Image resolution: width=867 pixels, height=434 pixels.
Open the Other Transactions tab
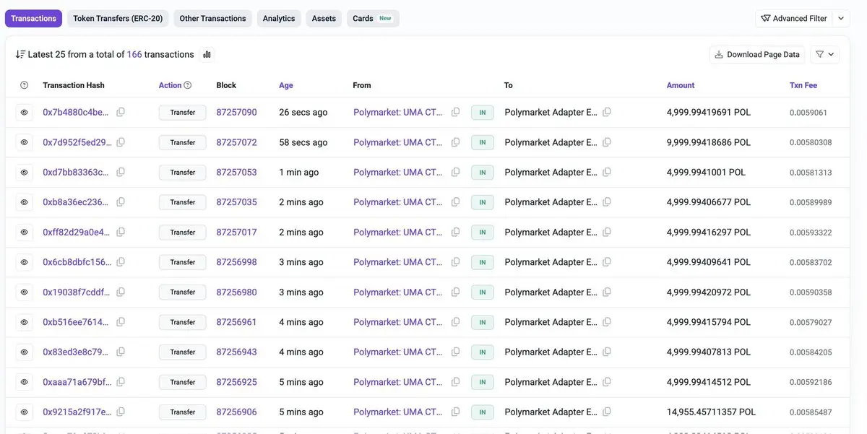click(x=212, y=18)
